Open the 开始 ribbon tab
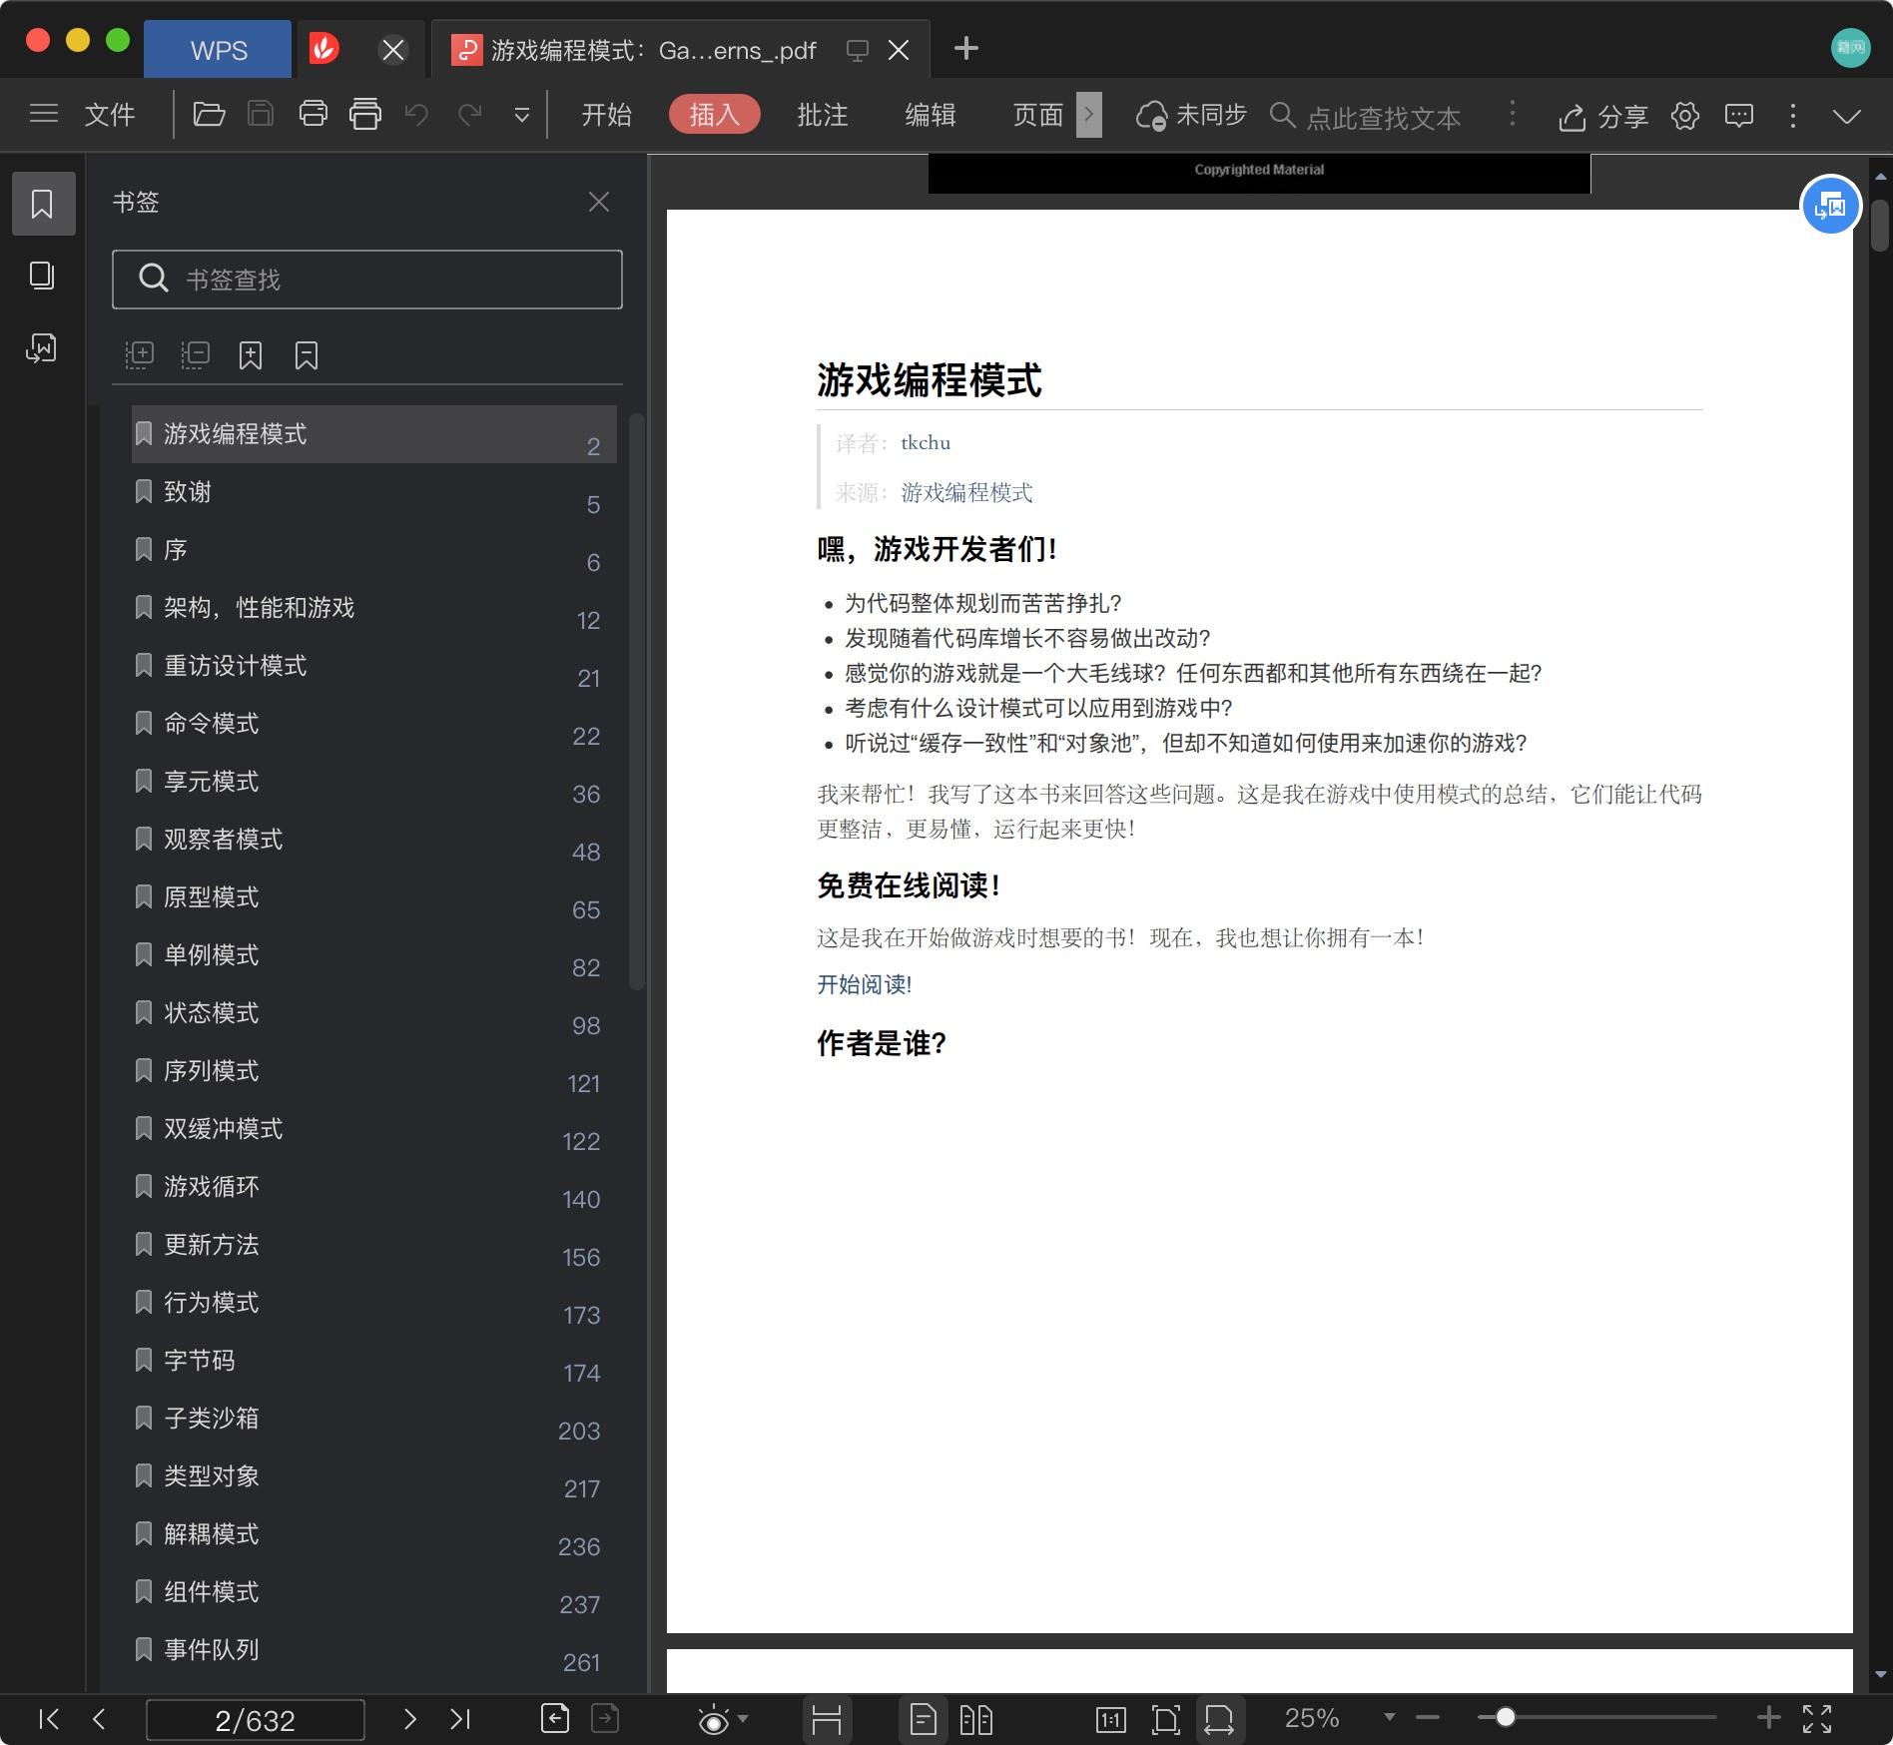Screen dimensions: 1893x1745 coord(607,115)
